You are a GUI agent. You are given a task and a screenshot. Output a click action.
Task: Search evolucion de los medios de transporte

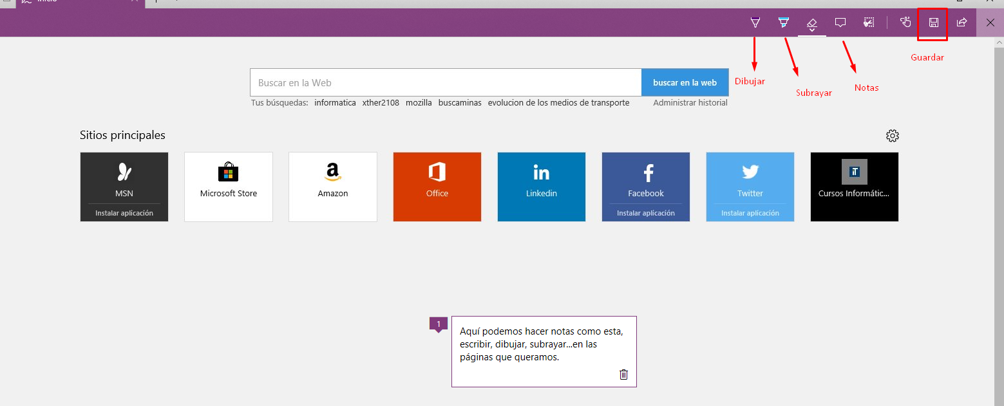point(558,103)
